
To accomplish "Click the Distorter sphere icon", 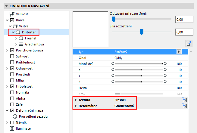I will point(18,32).
